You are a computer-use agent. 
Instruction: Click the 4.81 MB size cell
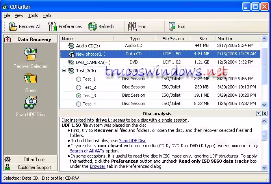(x=202, y=54)
